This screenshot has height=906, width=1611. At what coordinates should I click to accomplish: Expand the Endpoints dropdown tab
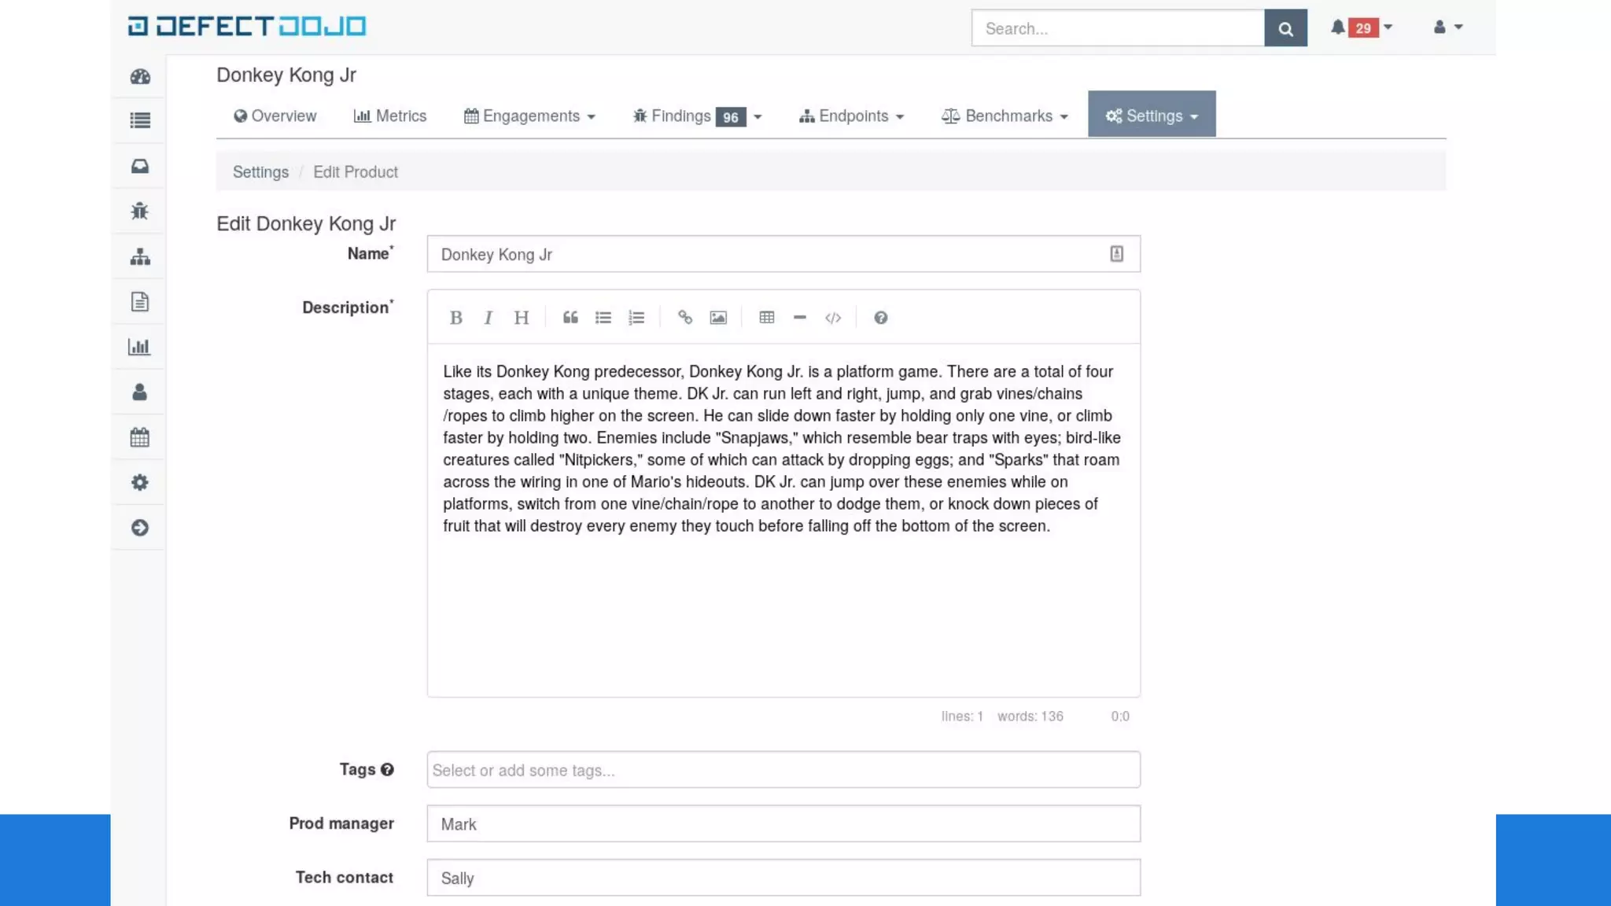tap(852, 116)
